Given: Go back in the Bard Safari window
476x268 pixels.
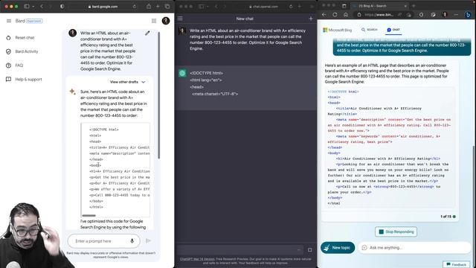Looking at the screenshot, I should 42,7.
